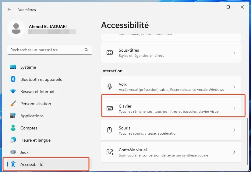Open Voix via its right chevron
Image resolution: width=251 pixels, height=172 pixels.
click(x=234, y=87)
